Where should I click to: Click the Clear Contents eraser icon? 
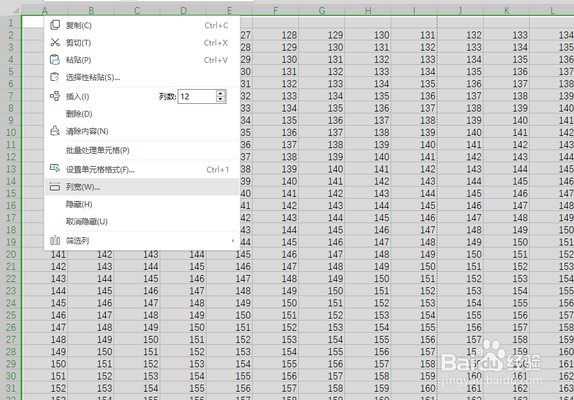click(x=55, y=131)
